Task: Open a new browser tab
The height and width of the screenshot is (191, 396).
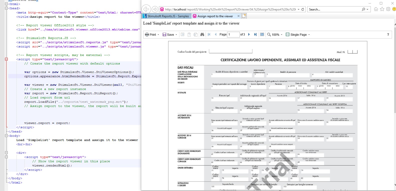Action: tap(244, 16)
